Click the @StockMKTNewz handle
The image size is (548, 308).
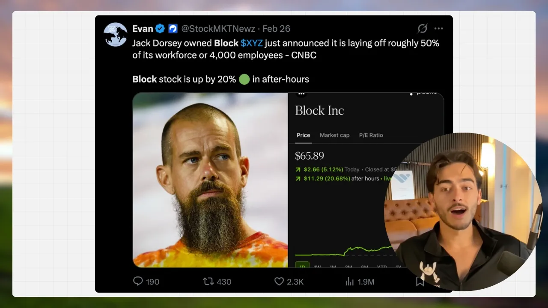pyautogui.click(x=218, y=29)
